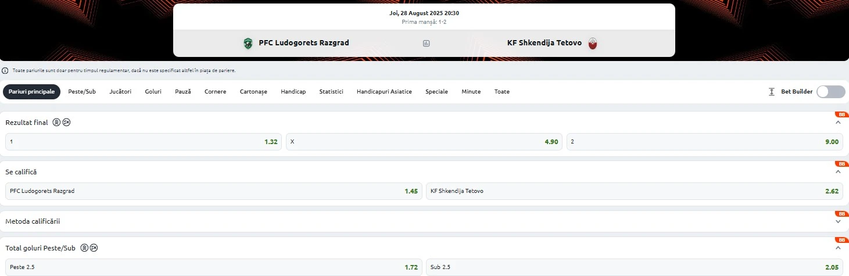Screen dimensions: 849x276
Task: Switch to the Pauză tab
Action: point(183,92)
